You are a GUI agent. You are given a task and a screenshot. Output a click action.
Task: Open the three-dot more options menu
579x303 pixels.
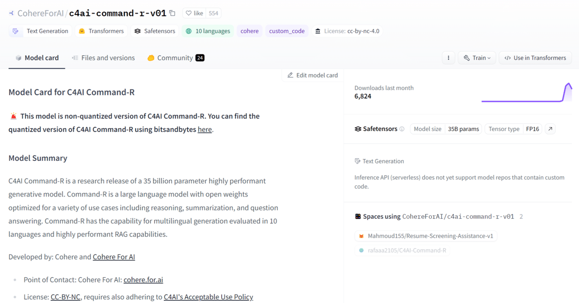point(448,58)
